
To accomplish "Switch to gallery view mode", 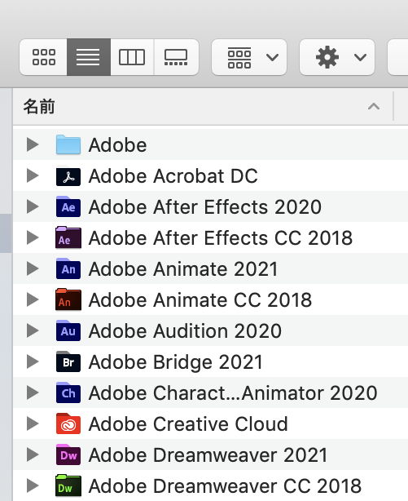I will 176,57.
